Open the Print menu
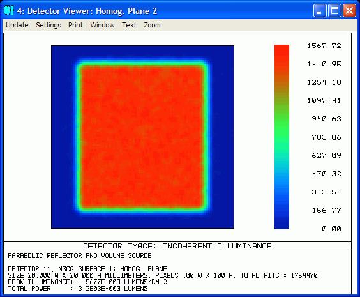The image size is (360, 297). point(75,25)
